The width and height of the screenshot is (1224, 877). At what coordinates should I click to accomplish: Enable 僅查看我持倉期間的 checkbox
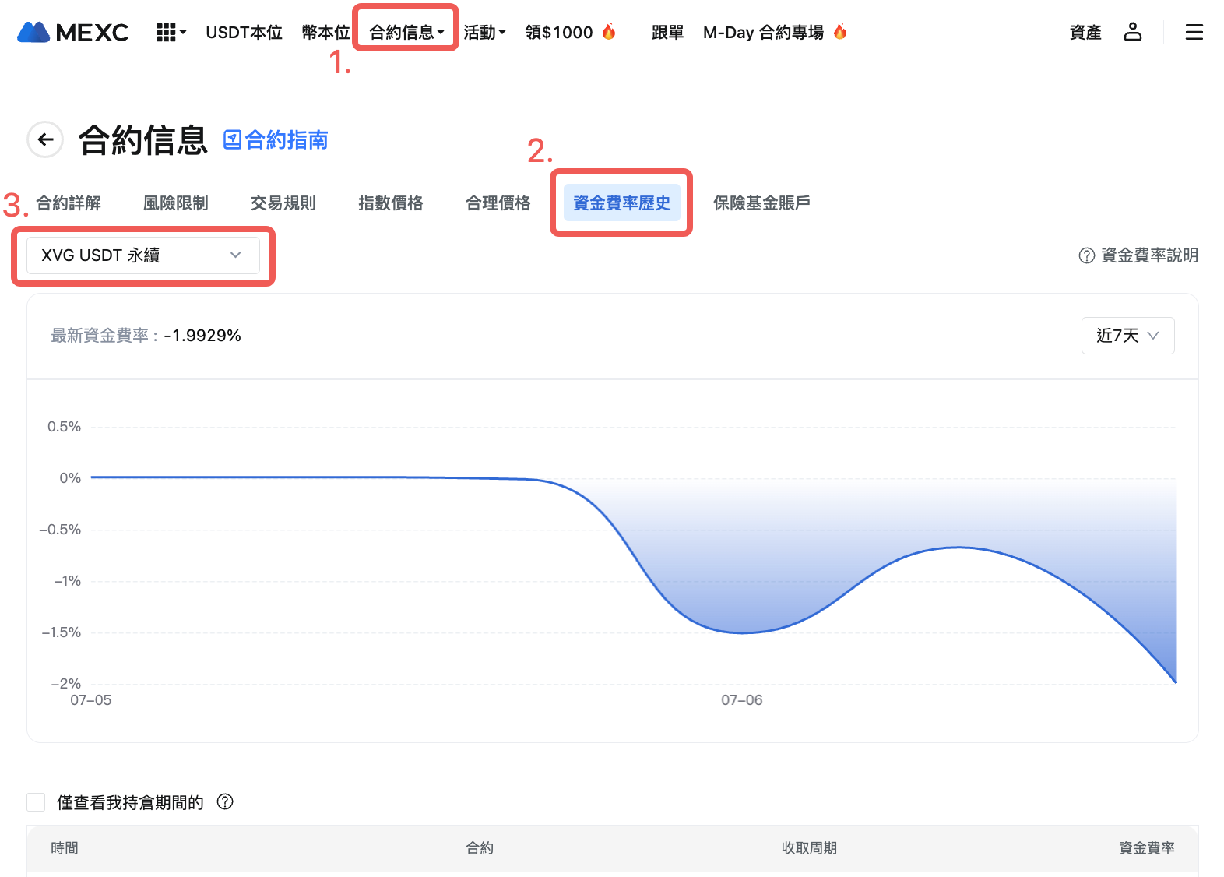(x=36, y=802)
